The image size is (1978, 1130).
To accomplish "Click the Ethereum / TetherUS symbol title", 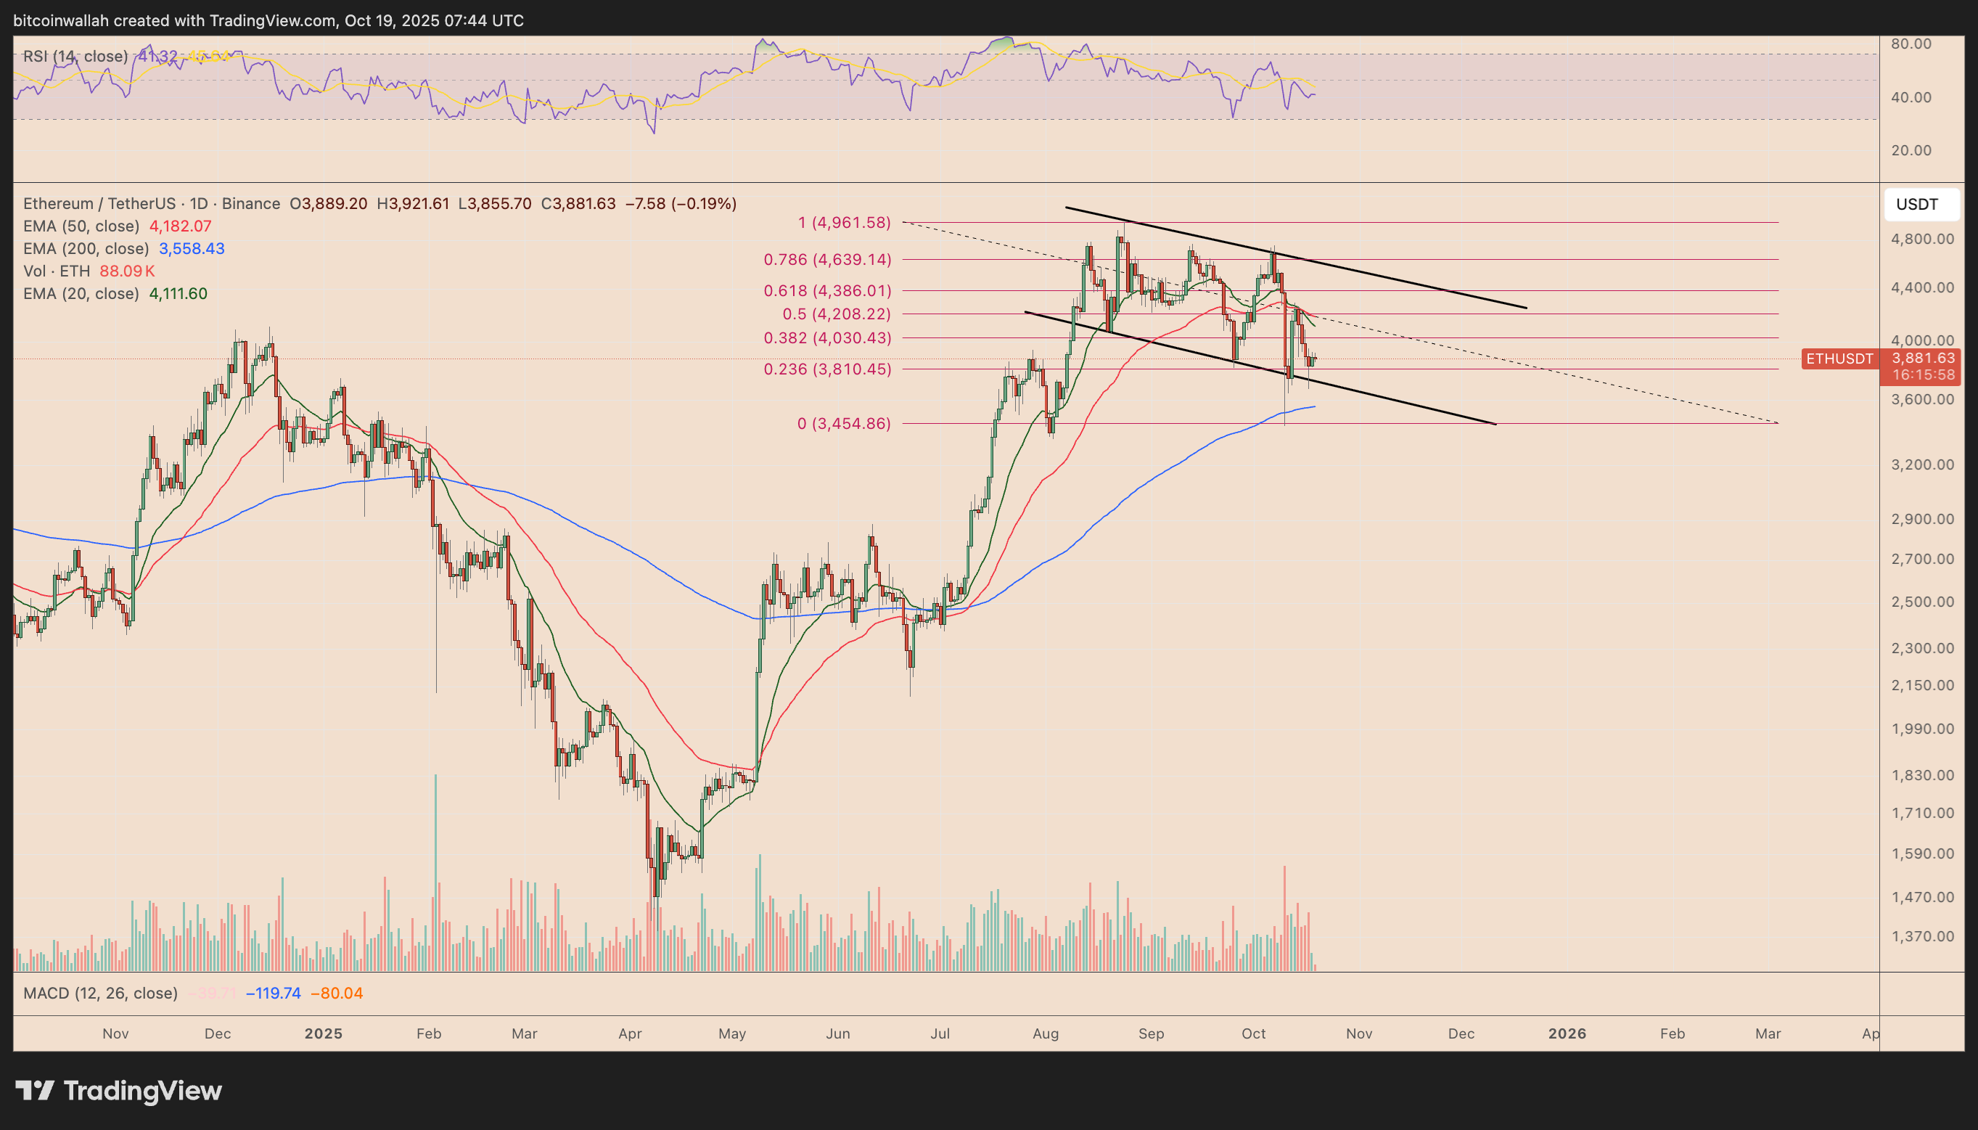I will 99,203.
